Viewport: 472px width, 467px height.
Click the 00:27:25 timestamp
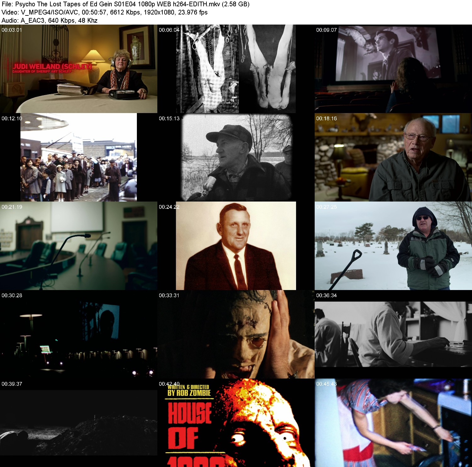coord(326,207)
